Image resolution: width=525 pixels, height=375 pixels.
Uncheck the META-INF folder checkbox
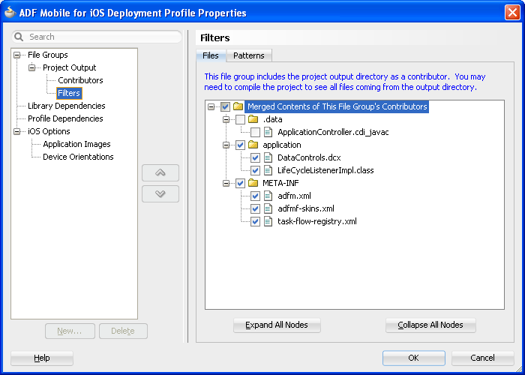click(x=240, y=183)
